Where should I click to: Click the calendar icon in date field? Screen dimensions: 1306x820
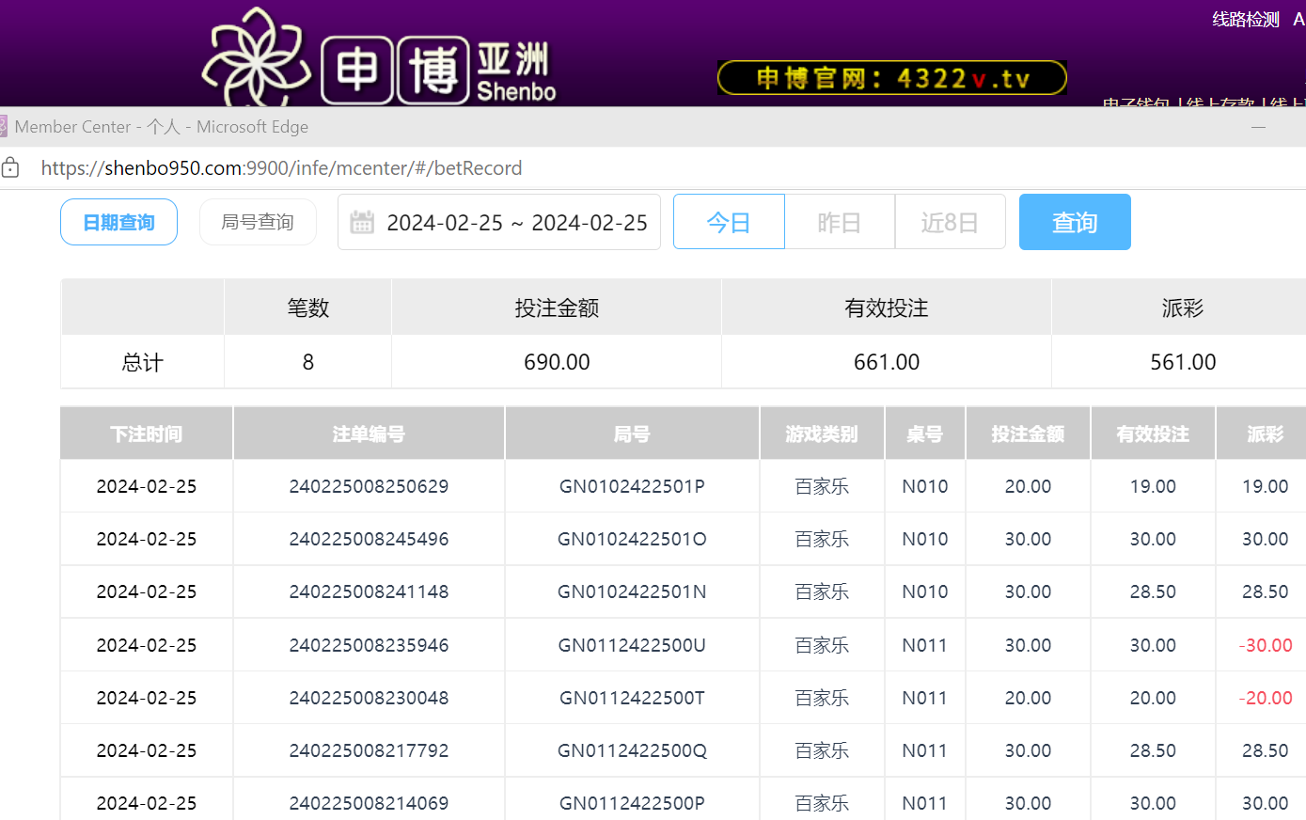click(362, 223)
